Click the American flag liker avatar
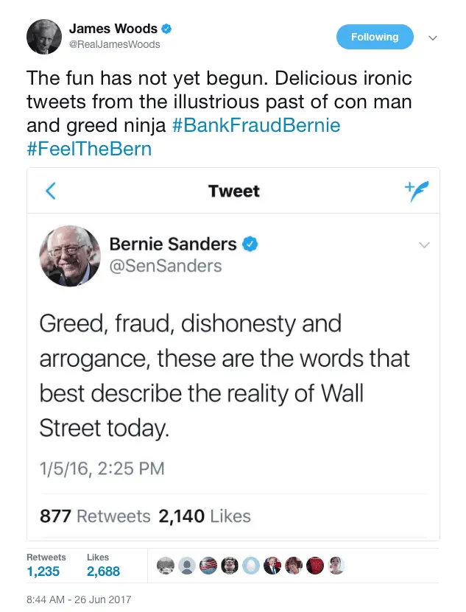Image resolution: width=466 pixels, height=612 pixels. 208,565
